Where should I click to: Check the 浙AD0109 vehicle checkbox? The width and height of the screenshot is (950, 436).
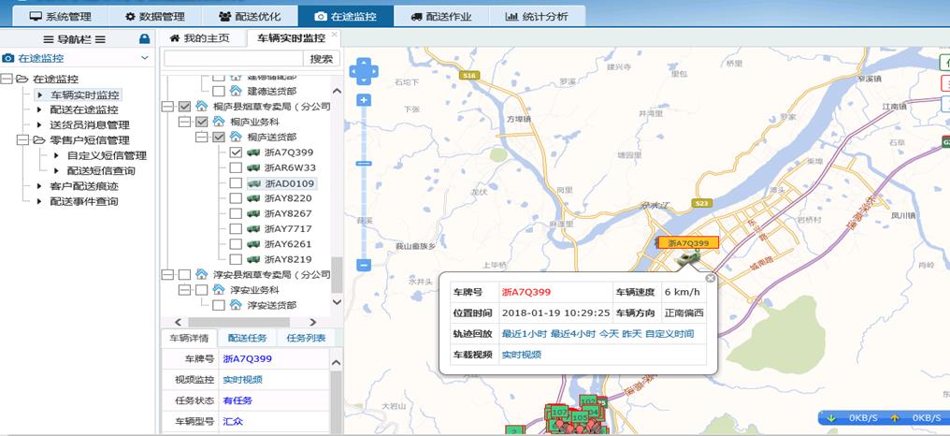[236, 183]
